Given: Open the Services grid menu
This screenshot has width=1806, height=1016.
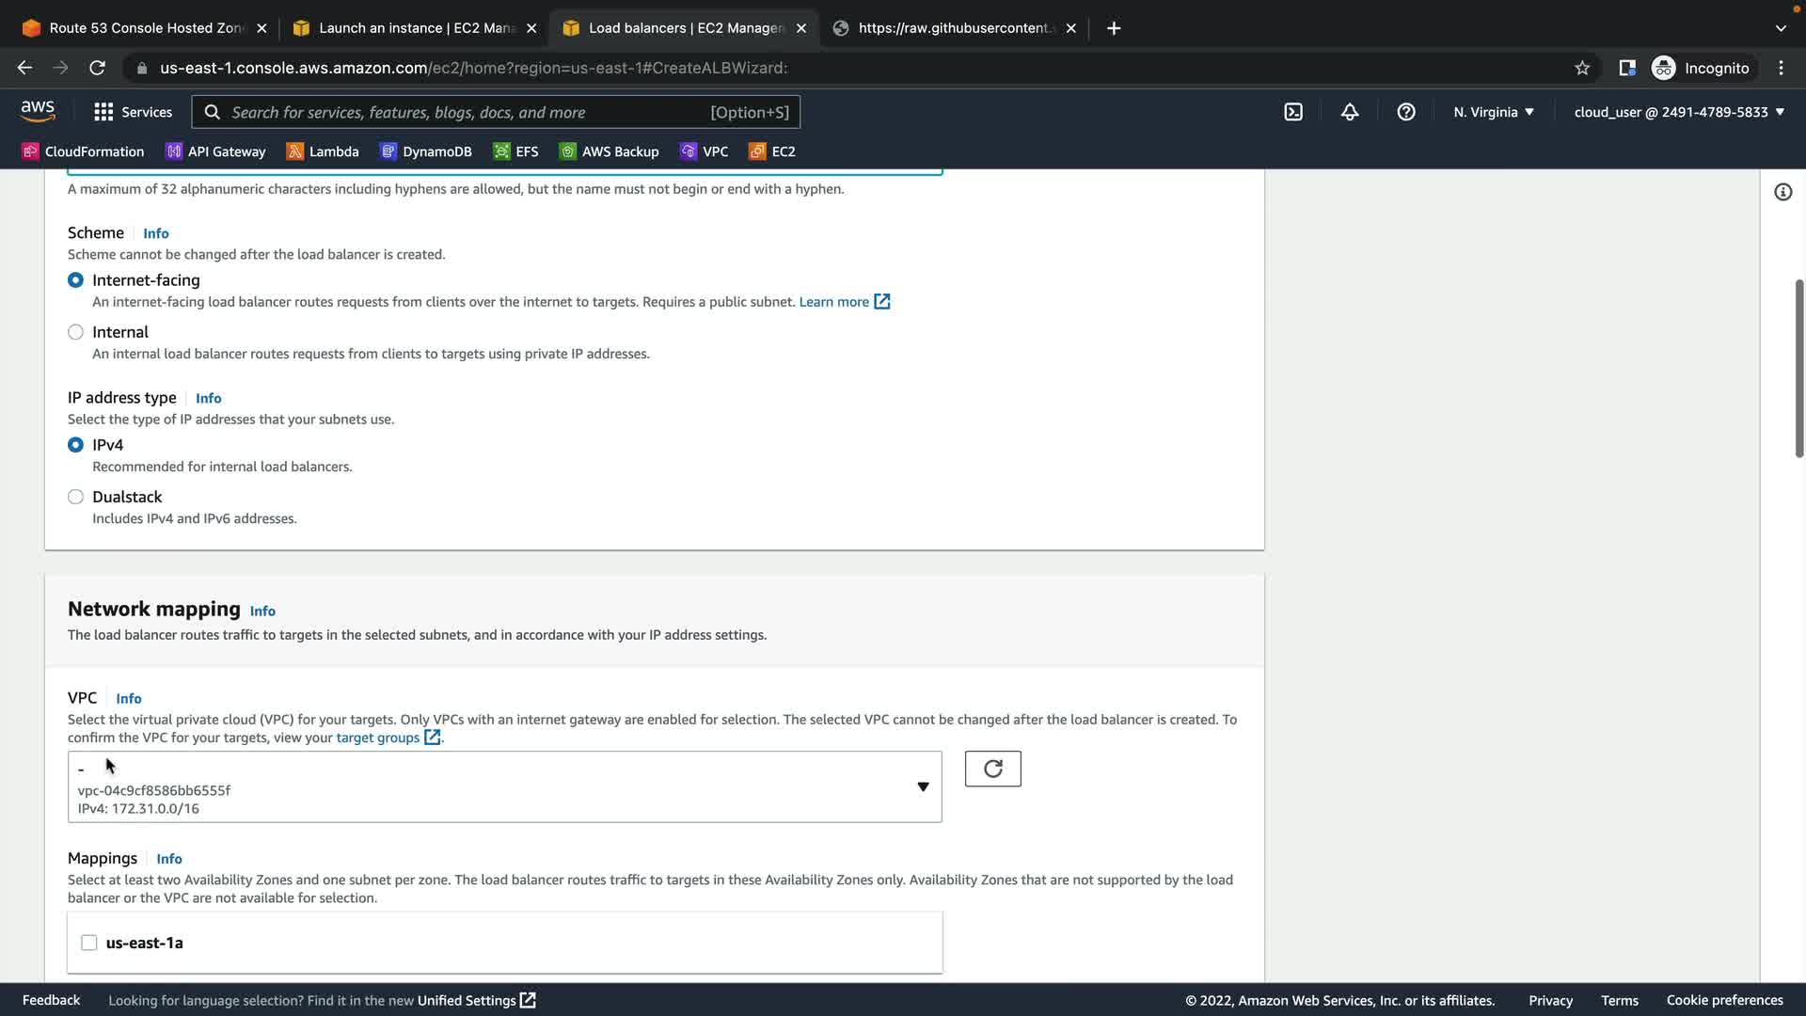Looking at the screenshot, I should [x=133, y=112].
